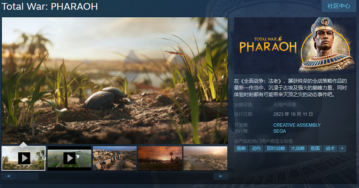Viewport: 359px width, 188px height.
Task: Select the 即时战略 tag
Action: click(276, 149)
